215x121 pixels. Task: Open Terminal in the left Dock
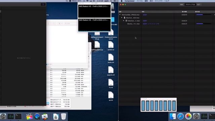click(18, 116)
